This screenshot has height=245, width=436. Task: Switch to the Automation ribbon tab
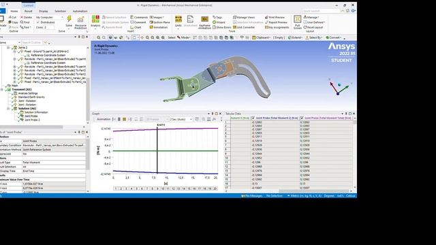point(80,11)
